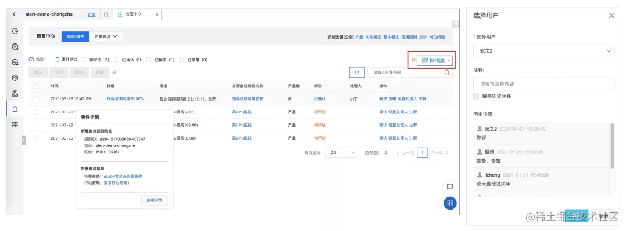Click the refresh button beside the search box
This screenshot has width=627, height=231.
356,72
